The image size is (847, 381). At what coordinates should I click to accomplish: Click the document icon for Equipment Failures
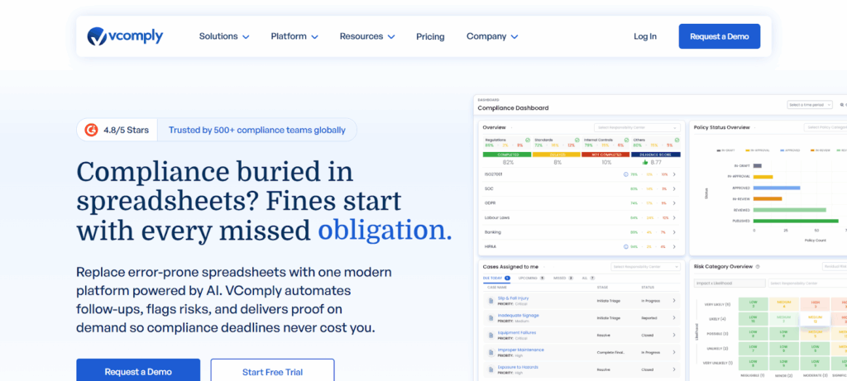(x=490, y=335)
